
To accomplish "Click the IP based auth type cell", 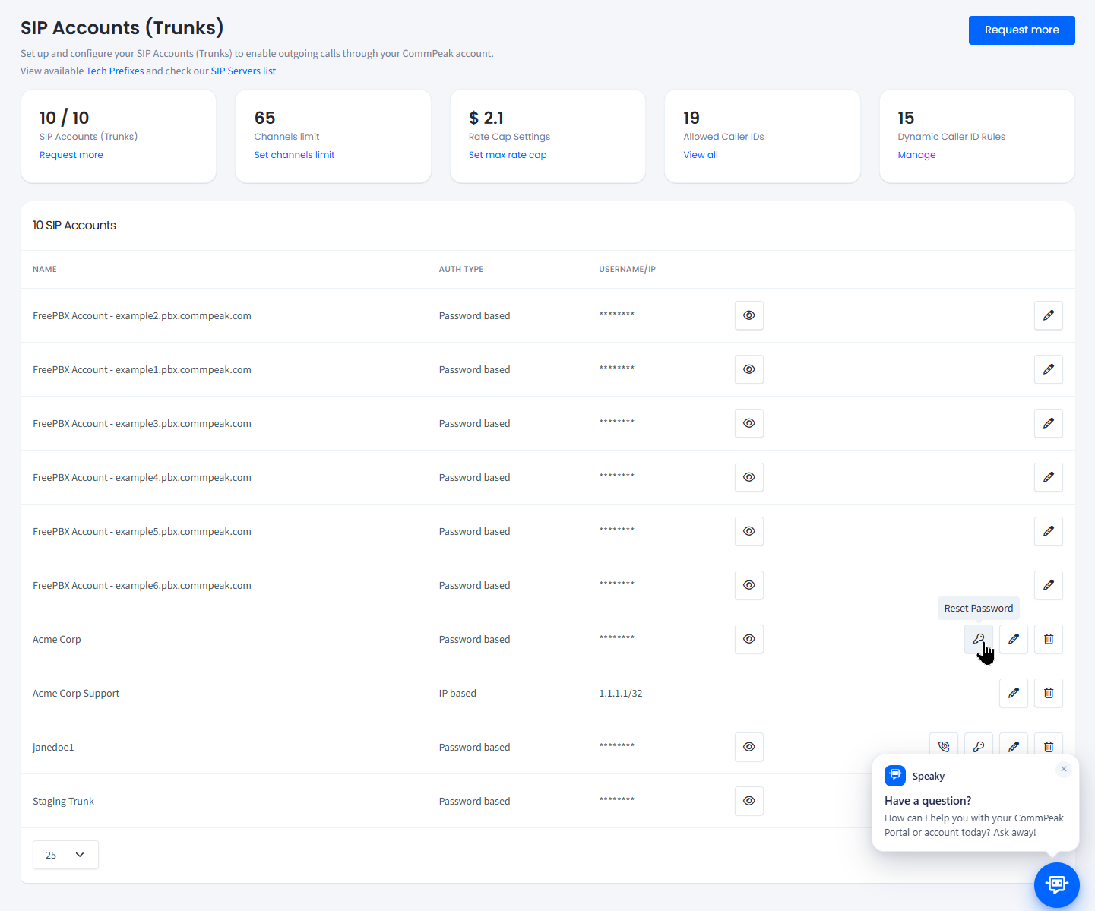I will point(457,693).
